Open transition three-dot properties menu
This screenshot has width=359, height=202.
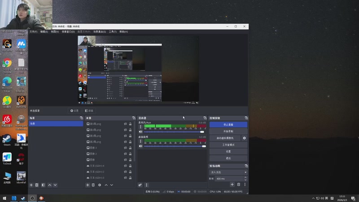click(x=245, y=184)
